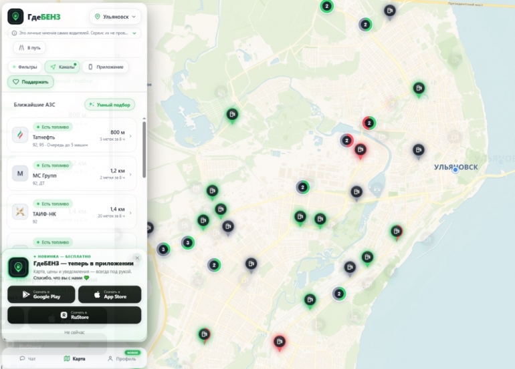Click the ГдеБЕНЗ promo banner app icon
The height and width of the screenshot is (369, 515).
(18, 267)
